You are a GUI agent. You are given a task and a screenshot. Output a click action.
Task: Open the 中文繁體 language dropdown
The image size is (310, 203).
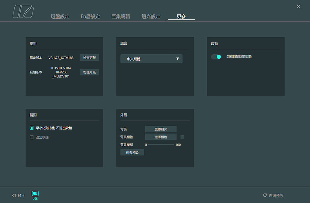point(151,59)
